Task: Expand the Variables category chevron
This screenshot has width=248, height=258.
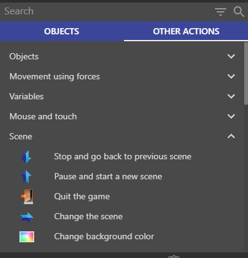Action: coord(231,96)
